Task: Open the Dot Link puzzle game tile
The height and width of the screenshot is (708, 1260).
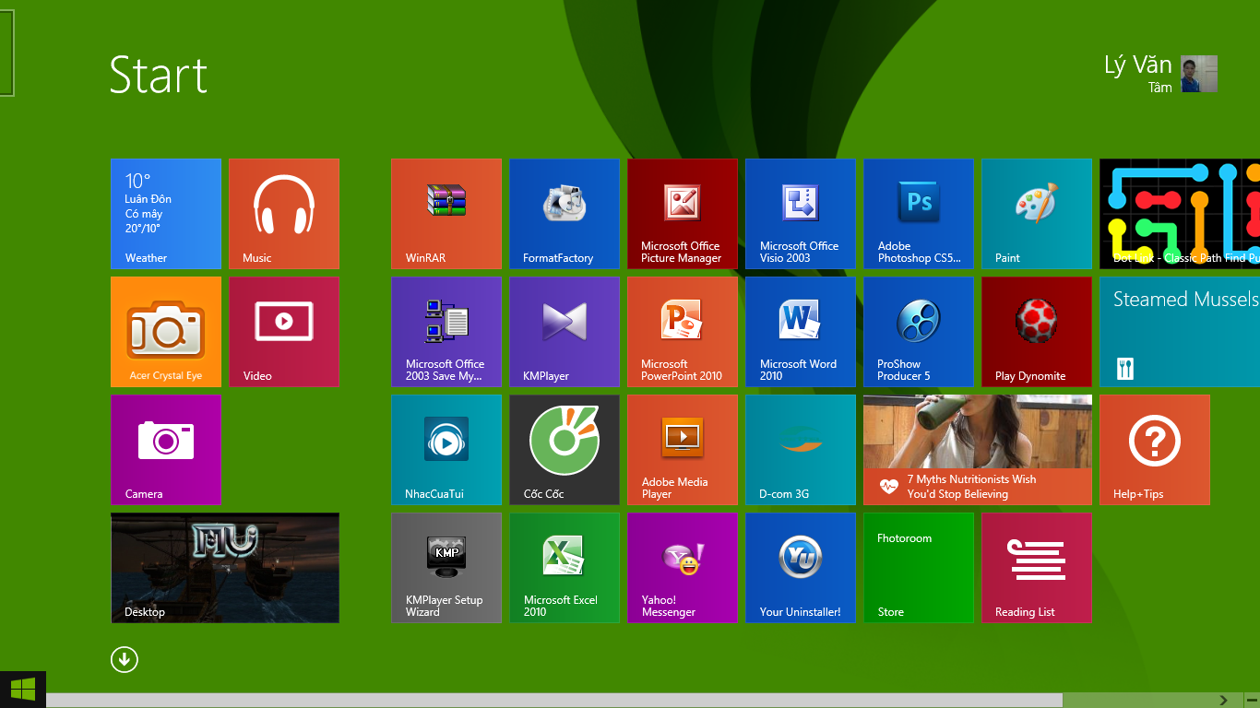Action: coord(1180,214)
